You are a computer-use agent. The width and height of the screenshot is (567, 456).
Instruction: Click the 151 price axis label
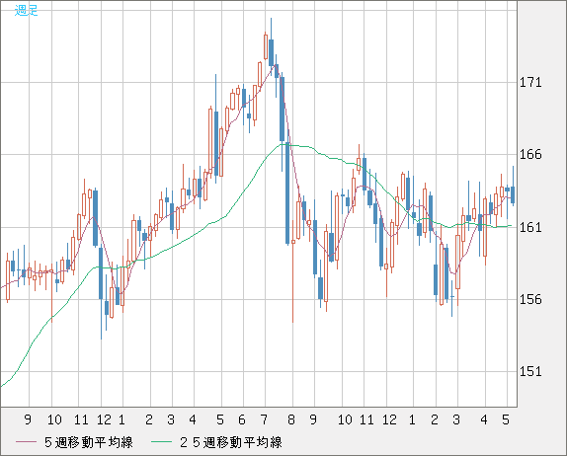pyautogui.click(x=530, y=371)
